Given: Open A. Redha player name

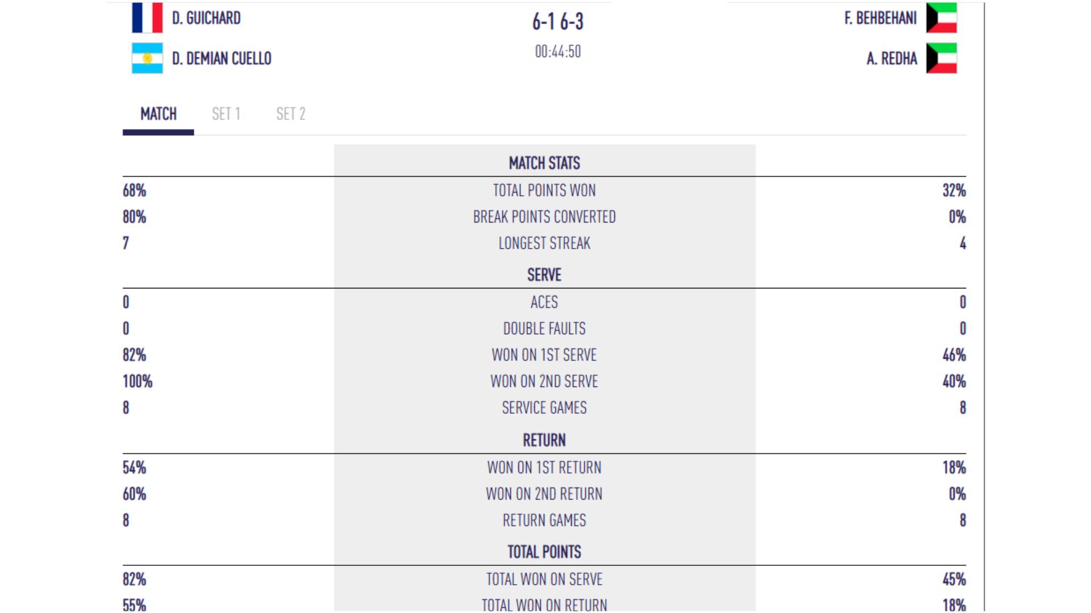Looking at the screenshot, I should click(892, 58).
